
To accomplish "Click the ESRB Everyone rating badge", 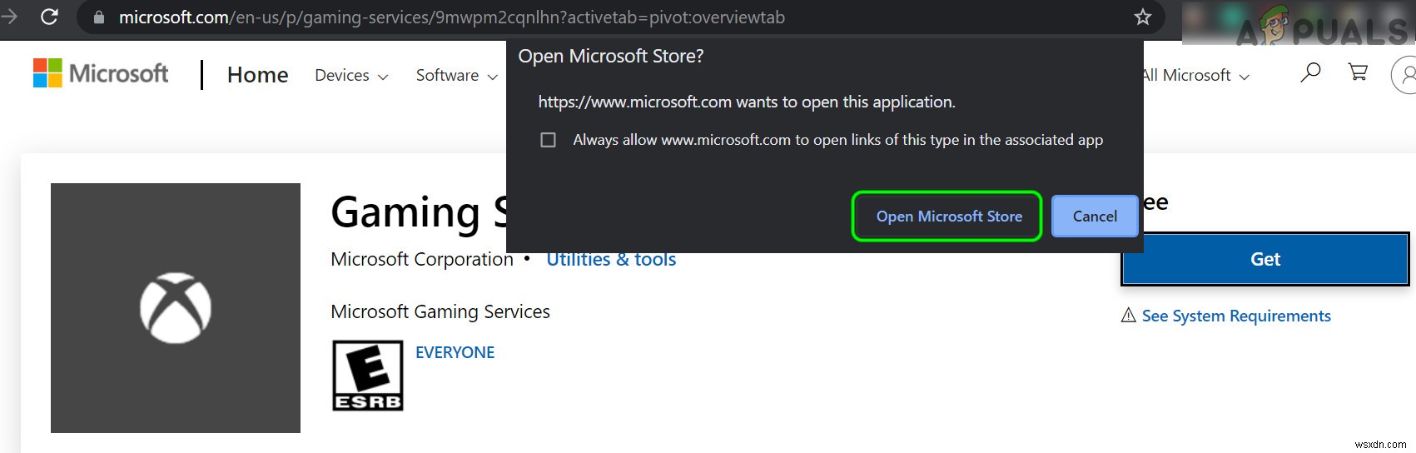I will coord(367,376).
